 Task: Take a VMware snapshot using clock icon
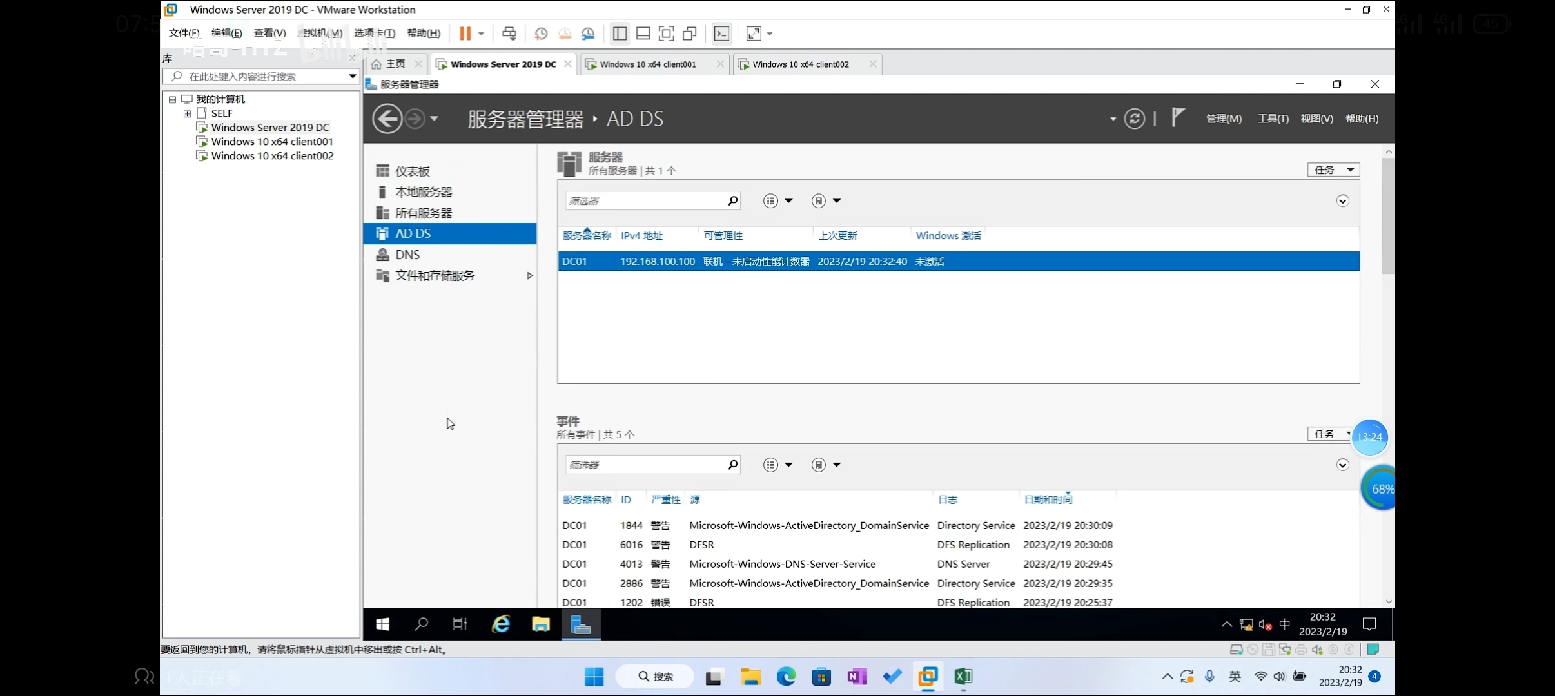[x=541, y=34]
